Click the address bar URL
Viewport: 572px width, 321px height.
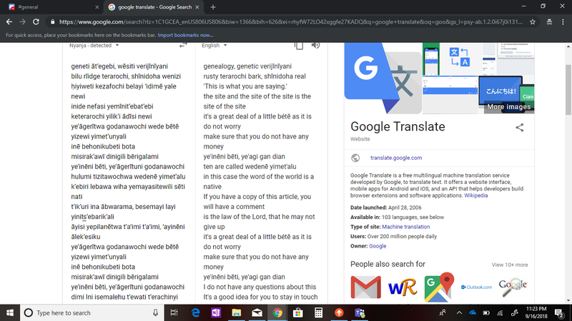point(291,22)
